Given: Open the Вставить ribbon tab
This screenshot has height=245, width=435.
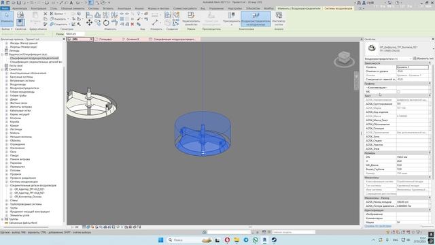Looking at the screenshot, I should pos(108,9).
